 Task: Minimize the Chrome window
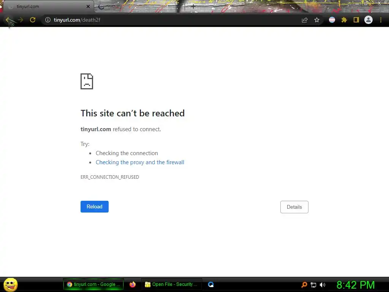pos(357,3)
